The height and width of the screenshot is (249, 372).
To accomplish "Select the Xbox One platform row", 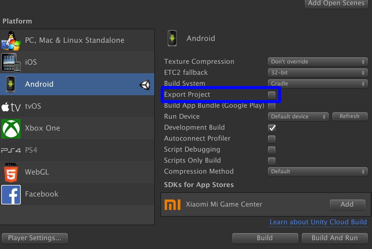I will point(77,128).
